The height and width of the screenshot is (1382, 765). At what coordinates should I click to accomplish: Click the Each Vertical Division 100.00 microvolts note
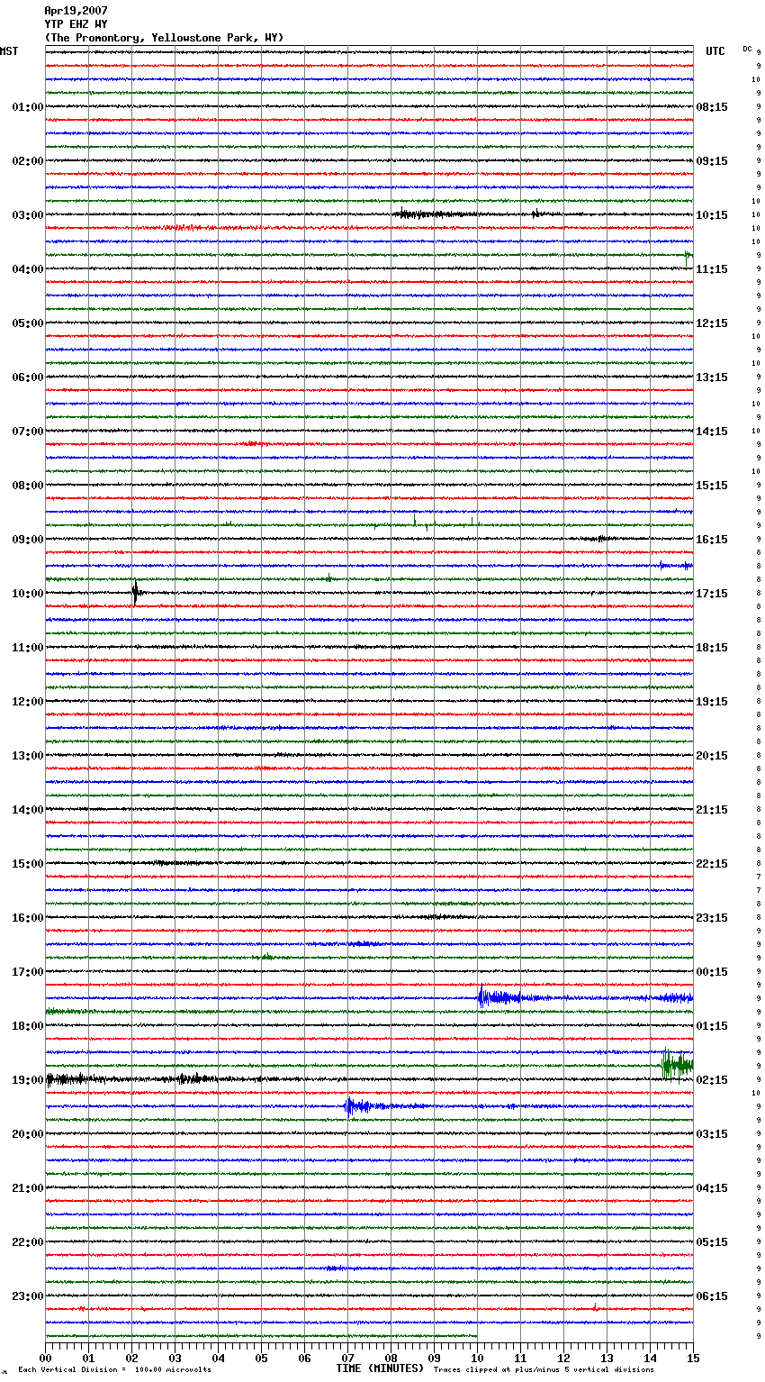click(114, 1370)
